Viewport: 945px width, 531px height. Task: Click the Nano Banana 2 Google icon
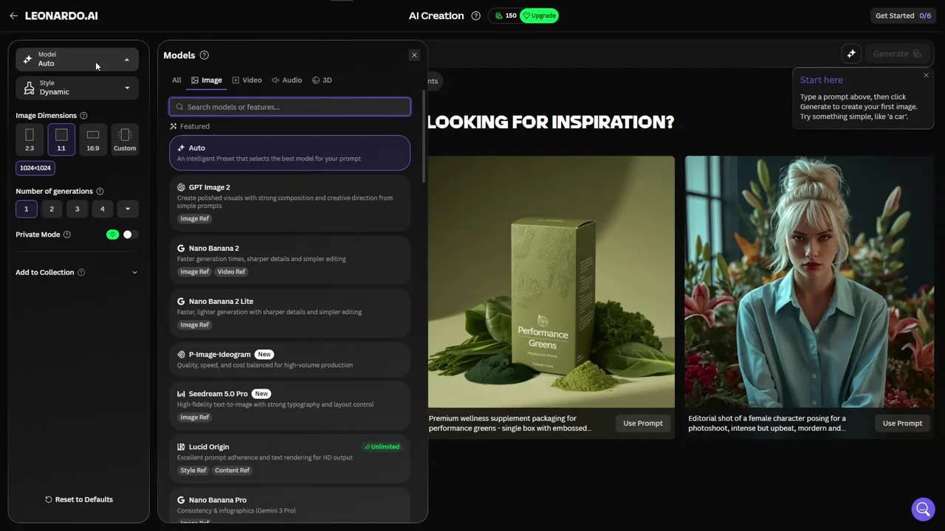tap(181, 249)
